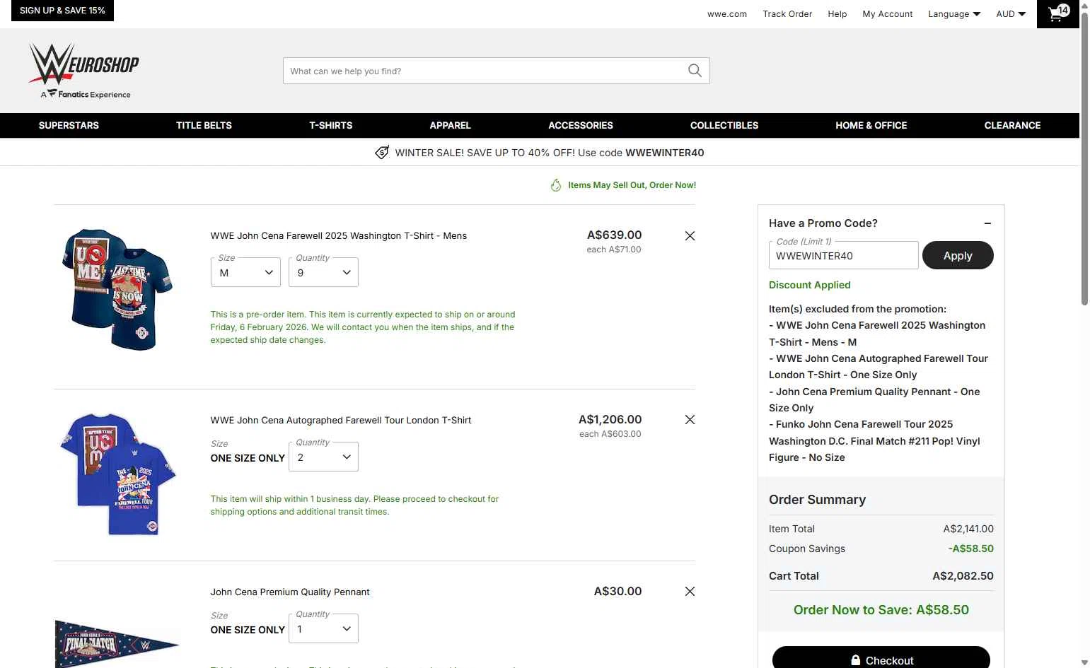Click the Item Total A$2,141.00 value

pos(968,529)
